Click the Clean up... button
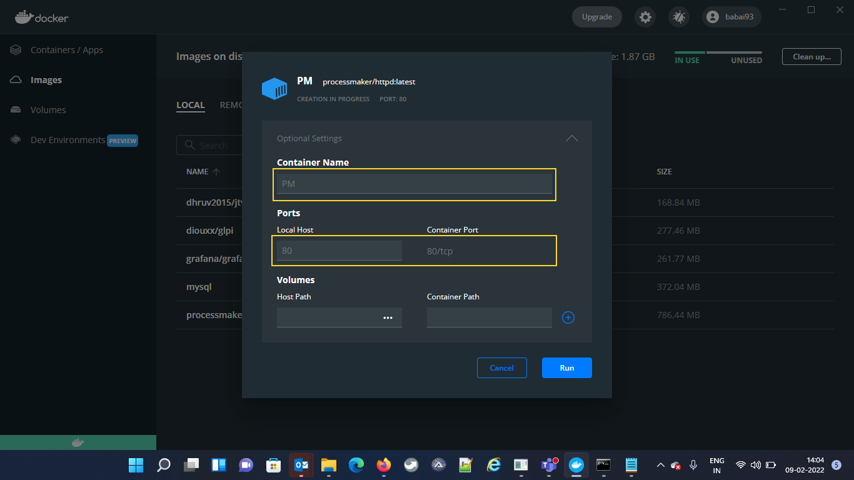 [x=812, y=56]
